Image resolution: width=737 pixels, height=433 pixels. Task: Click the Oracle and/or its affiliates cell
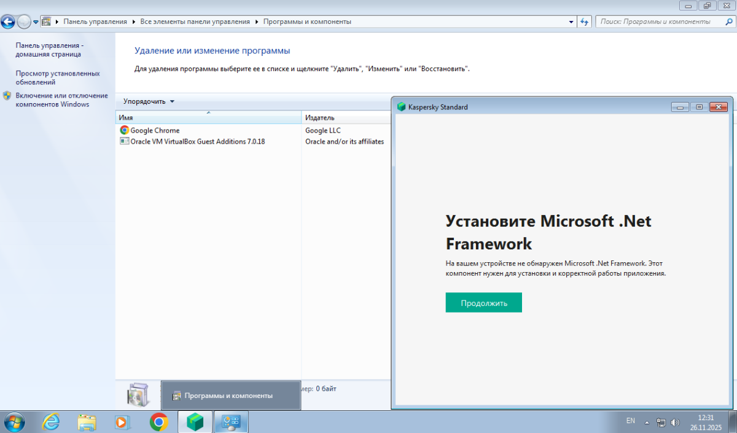point(345,141)
